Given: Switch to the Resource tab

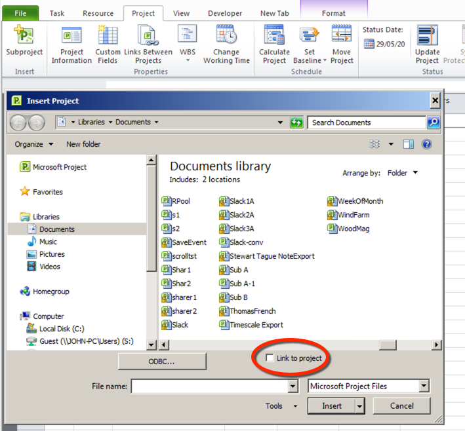Looking at the screenshot, I should [x=98, y=13].
